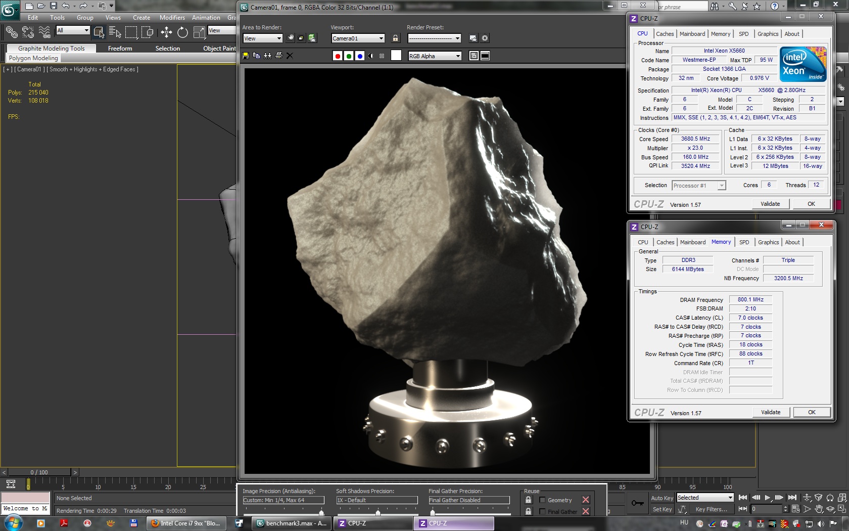Open the Render Preset dropdown

click(x=435, y=38)
